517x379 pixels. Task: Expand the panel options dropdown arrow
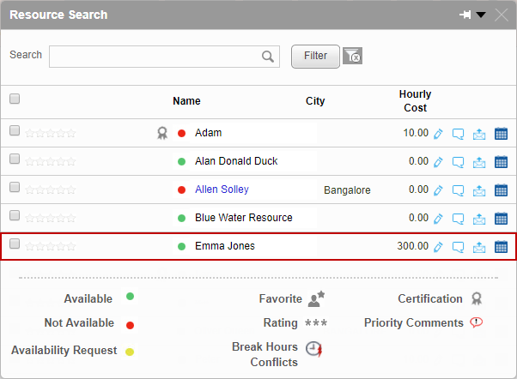click(482, 15)
